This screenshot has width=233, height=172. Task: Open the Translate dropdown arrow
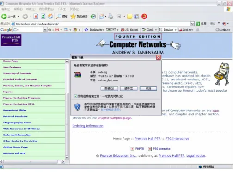(x=175, y=30)
